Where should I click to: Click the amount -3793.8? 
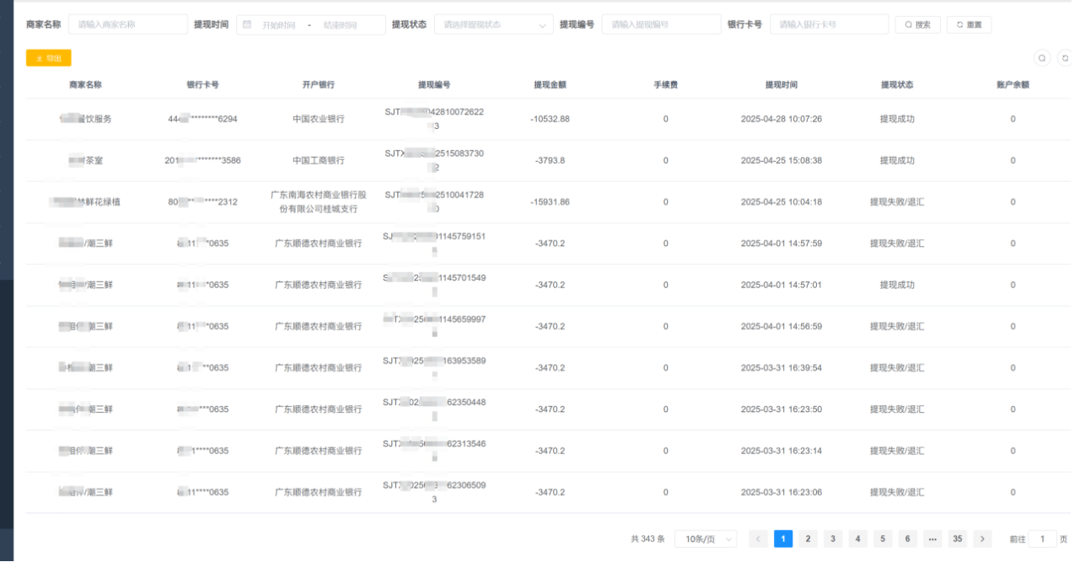551,160
